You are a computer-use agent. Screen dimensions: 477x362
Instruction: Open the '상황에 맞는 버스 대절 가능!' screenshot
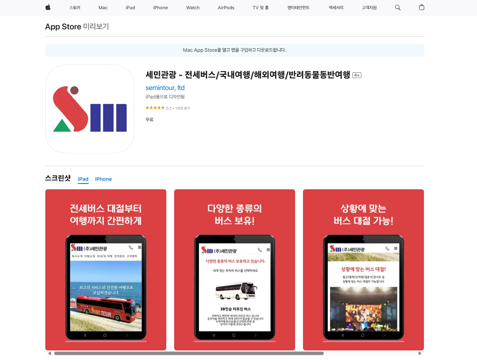pos(363,270)
